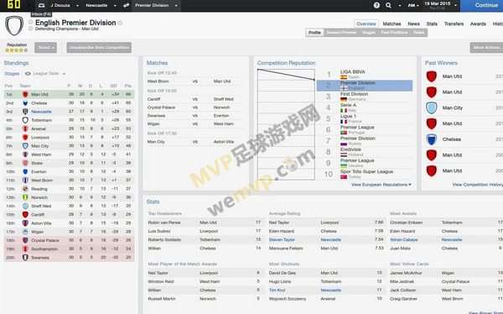Open Steven Taylor link in Average Rating
This screenshot has width=503, height=314.
(282, 240)
